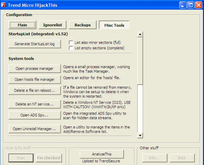The width and height of the screenshot is (204, 165).
Task: Click the 'Configuration' group label
Action: [x=19, y=15]
